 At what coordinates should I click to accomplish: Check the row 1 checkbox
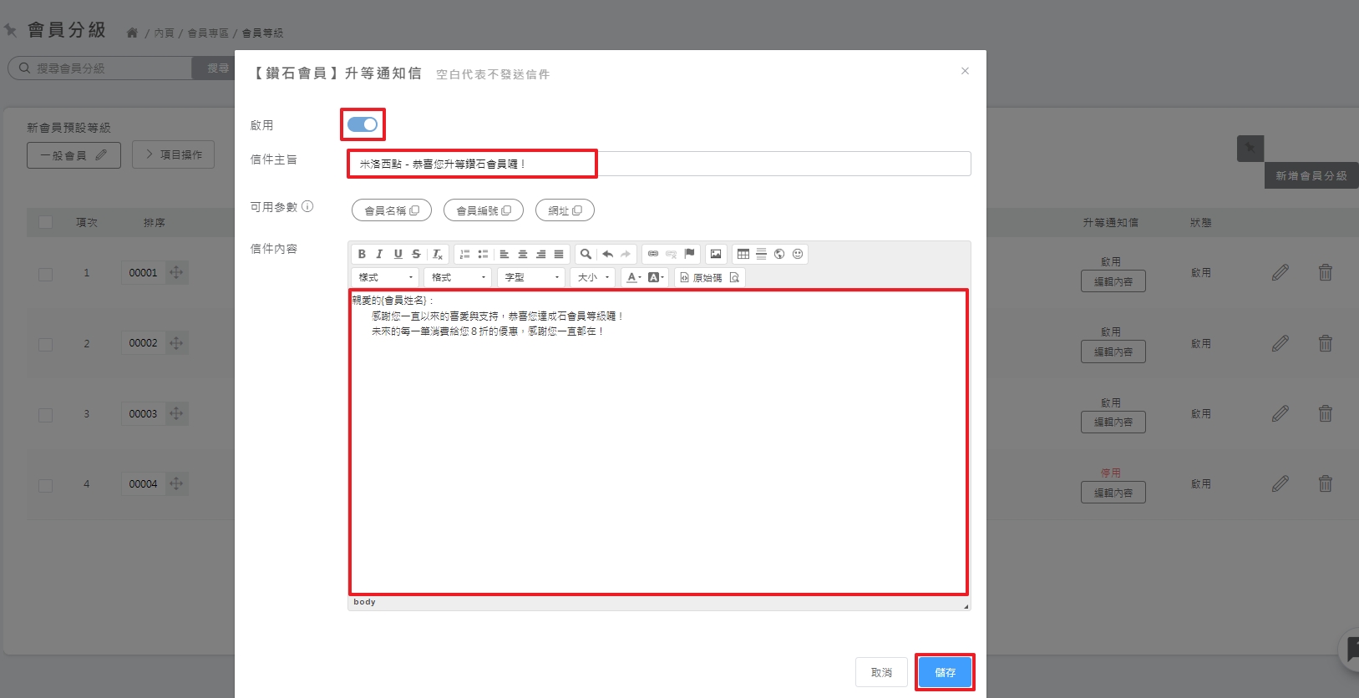[45, 274]
